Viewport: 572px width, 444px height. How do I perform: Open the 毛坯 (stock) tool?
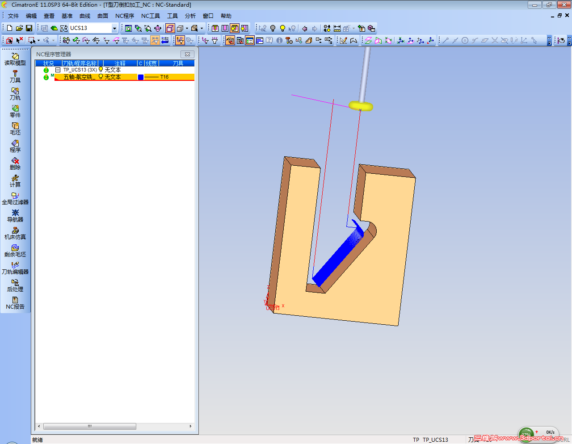(15, 129)
